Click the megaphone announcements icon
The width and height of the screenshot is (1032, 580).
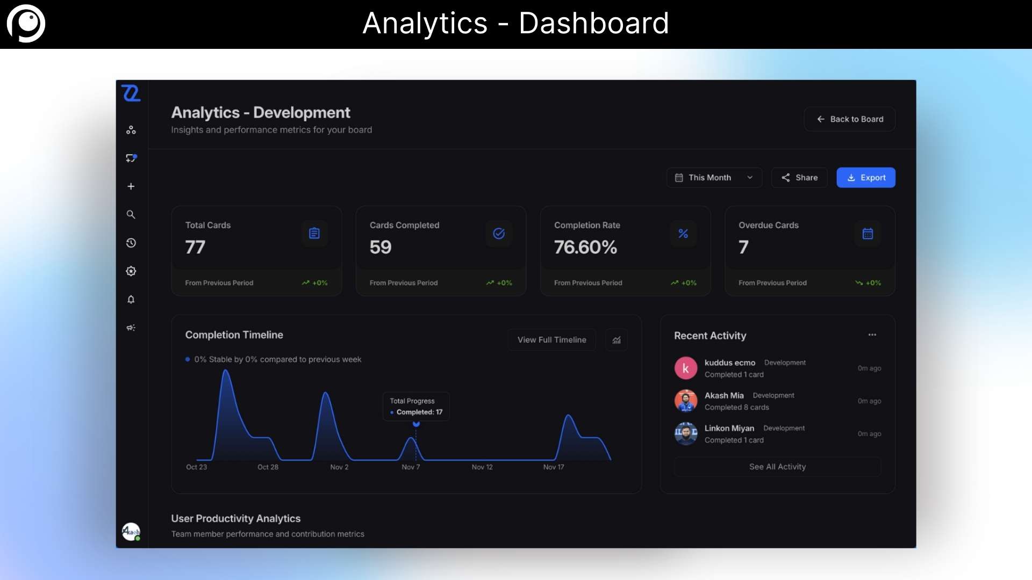point(131,328)
